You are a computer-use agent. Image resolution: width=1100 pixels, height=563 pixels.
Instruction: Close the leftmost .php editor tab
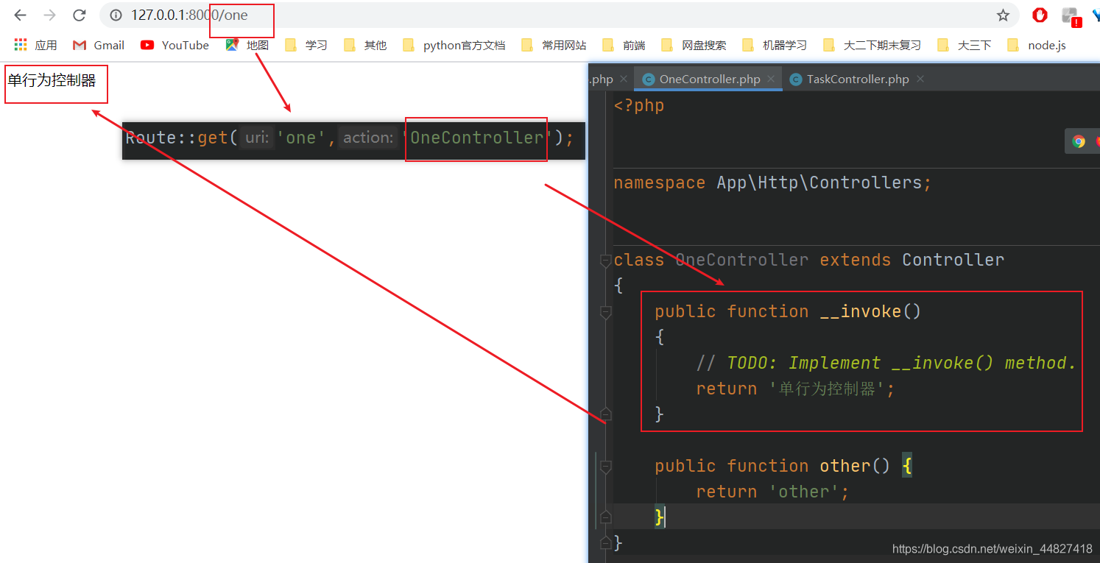[624, 79]
